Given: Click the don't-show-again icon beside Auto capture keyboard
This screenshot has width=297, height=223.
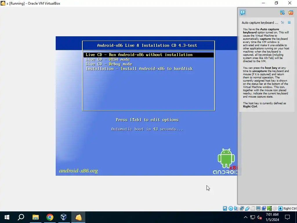Looking at the screenshot, I should [282, 23].
